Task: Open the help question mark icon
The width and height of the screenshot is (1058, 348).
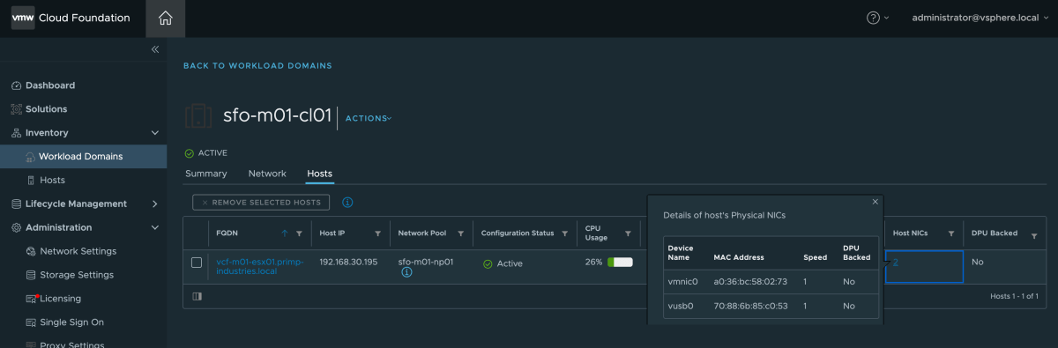Action: click(x=873, y=18)
